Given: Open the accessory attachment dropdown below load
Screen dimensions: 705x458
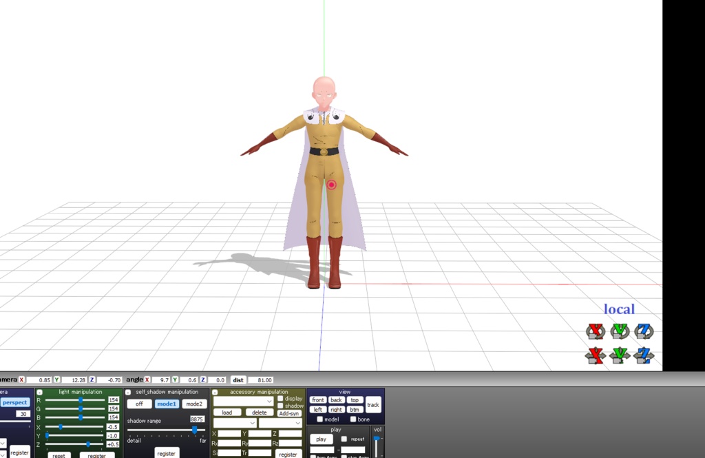Looking at the screenshot, I should pyautogui.click(x=234, y=423).
